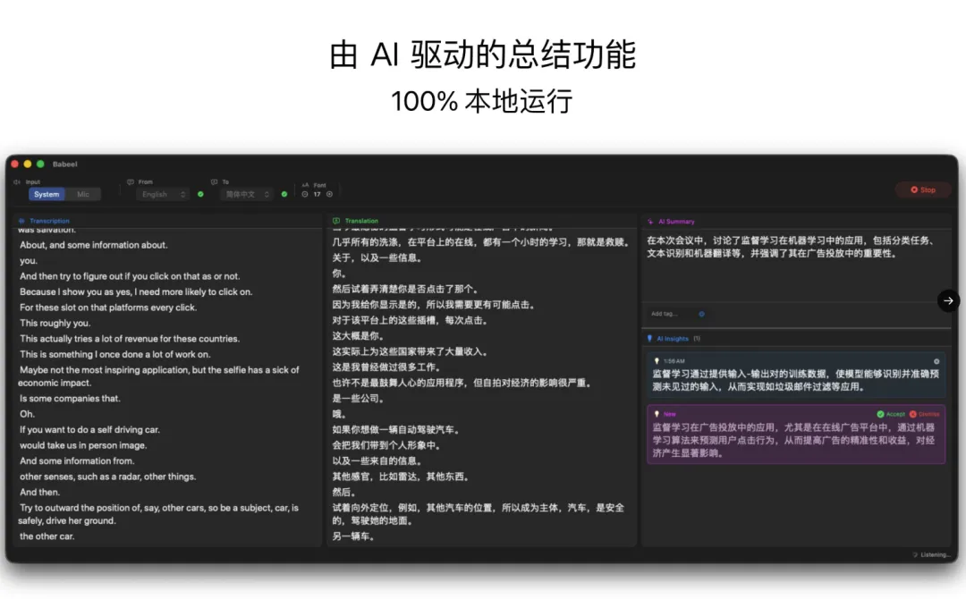Click the AI Insights lightbulb icon

click(649, 338)
